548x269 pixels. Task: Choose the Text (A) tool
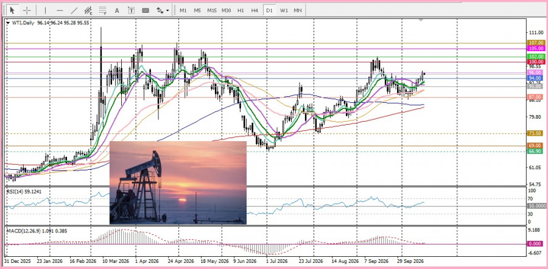(x=117, y=10)
